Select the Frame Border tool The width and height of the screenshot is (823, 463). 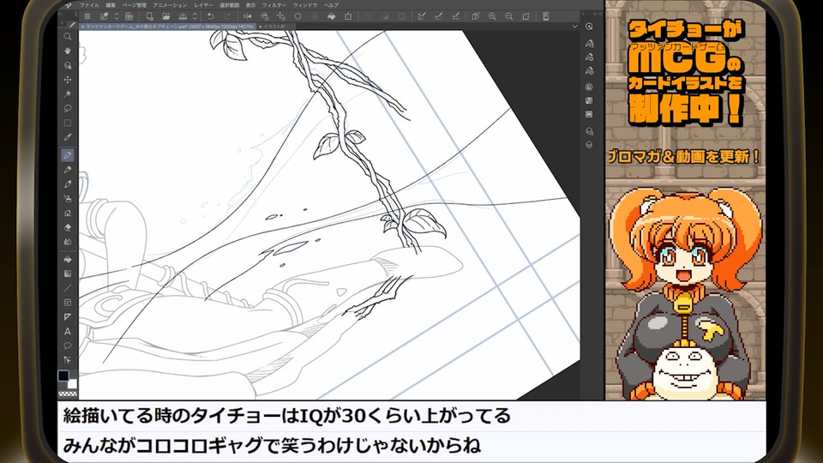pyautogui.click(x=67, y=303)
